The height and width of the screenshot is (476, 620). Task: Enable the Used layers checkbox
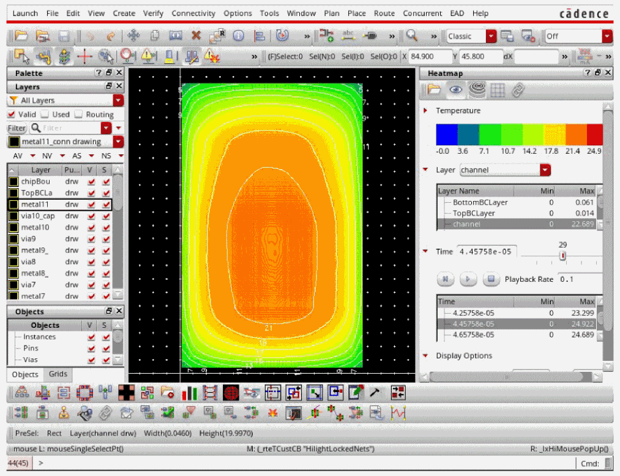pyautogui.click(x=45, y=115)
